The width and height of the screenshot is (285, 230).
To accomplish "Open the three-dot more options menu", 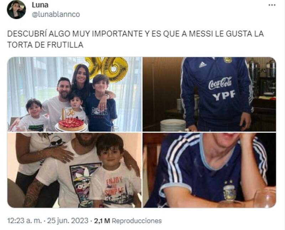I will [272, 5].
